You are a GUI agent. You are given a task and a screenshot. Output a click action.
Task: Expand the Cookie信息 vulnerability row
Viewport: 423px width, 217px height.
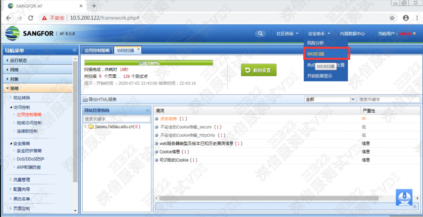157,152
